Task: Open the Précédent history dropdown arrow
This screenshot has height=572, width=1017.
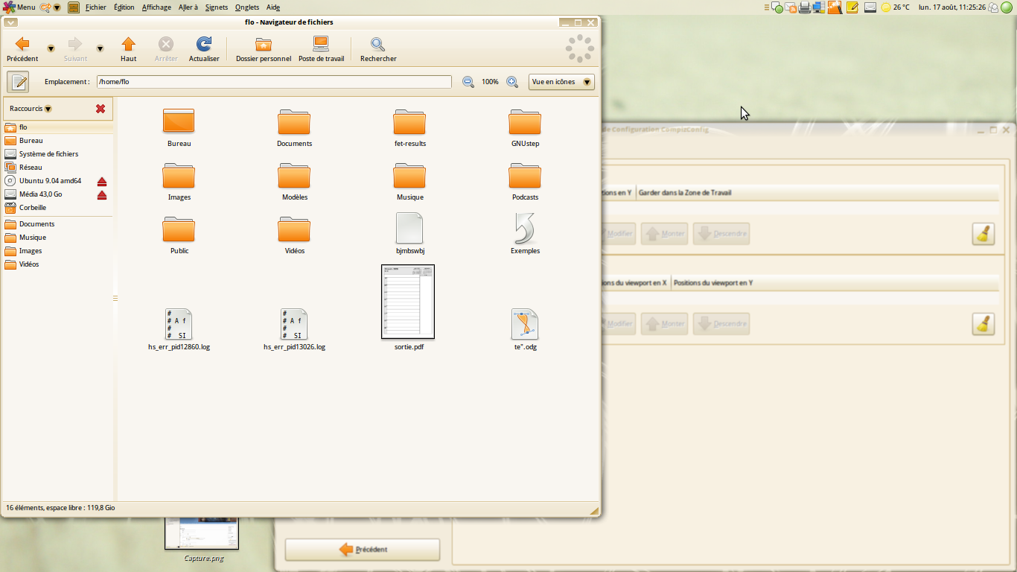Action: (51, 48)
